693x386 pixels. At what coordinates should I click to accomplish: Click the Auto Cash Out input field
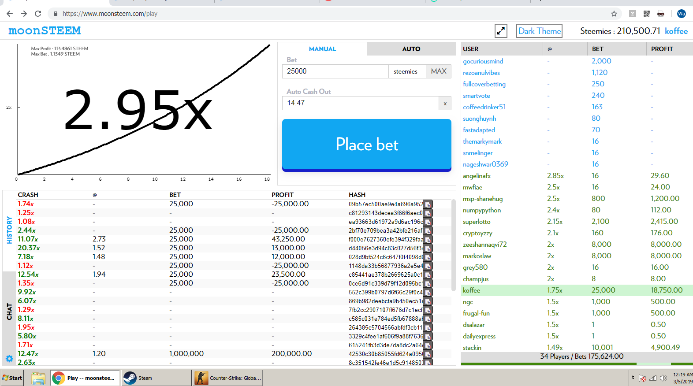[x=361, y=103]
